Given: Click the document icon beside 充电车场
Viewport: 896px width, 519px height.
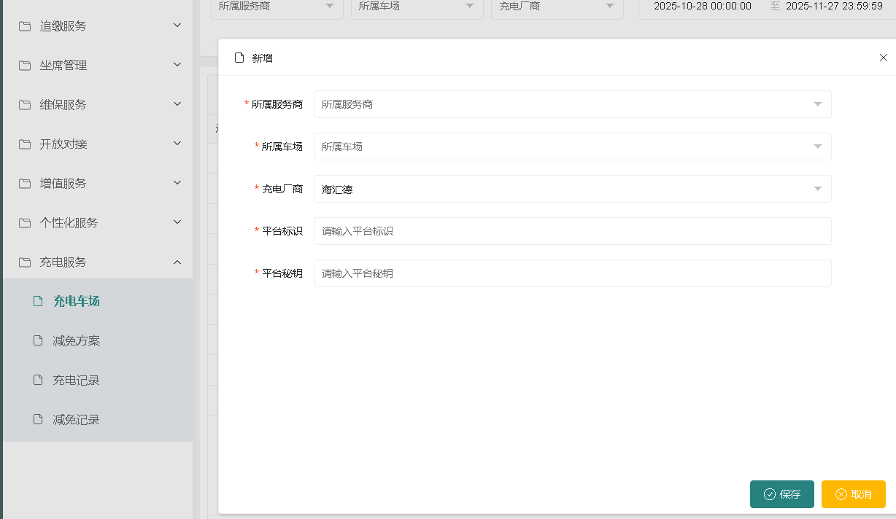Looking at the screenshot, I should pos(38,301).
